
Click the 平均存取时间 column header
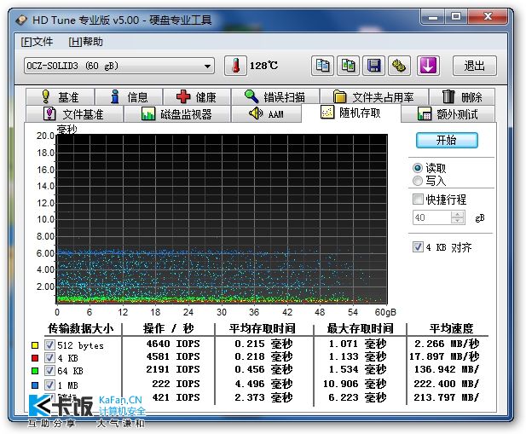tap(263, 328)
